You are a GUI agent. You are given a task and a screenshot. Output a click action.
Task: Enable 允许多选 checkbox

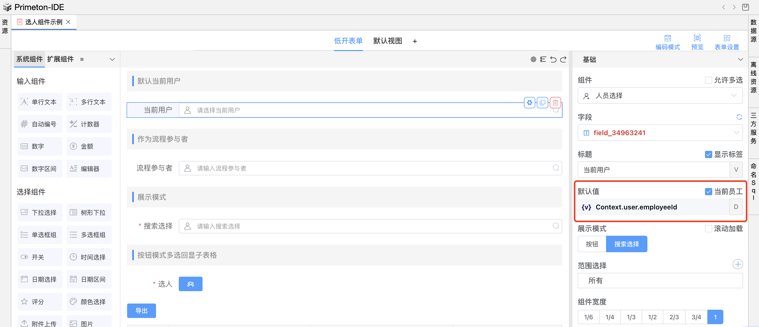(x=708, y=80)
